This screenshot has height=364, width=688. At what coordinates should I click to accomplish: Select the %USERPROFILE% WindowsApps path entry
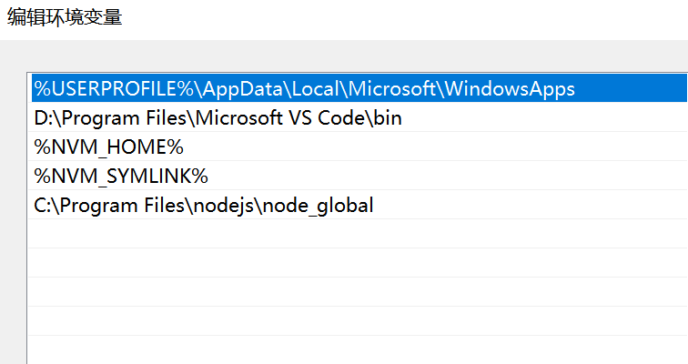tap(304, 88)
